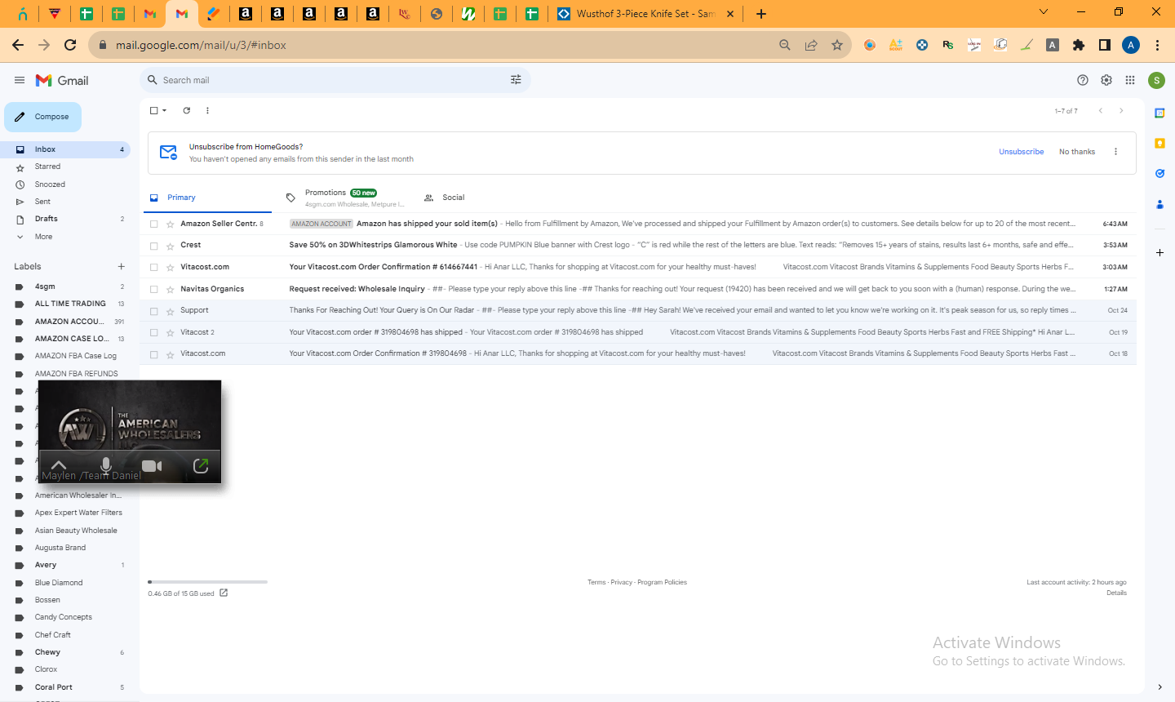Screen dimensions: 1175x702
Task: Dismiss unsubscribe suggestion with No thanks
Action: coord(1077,152)
